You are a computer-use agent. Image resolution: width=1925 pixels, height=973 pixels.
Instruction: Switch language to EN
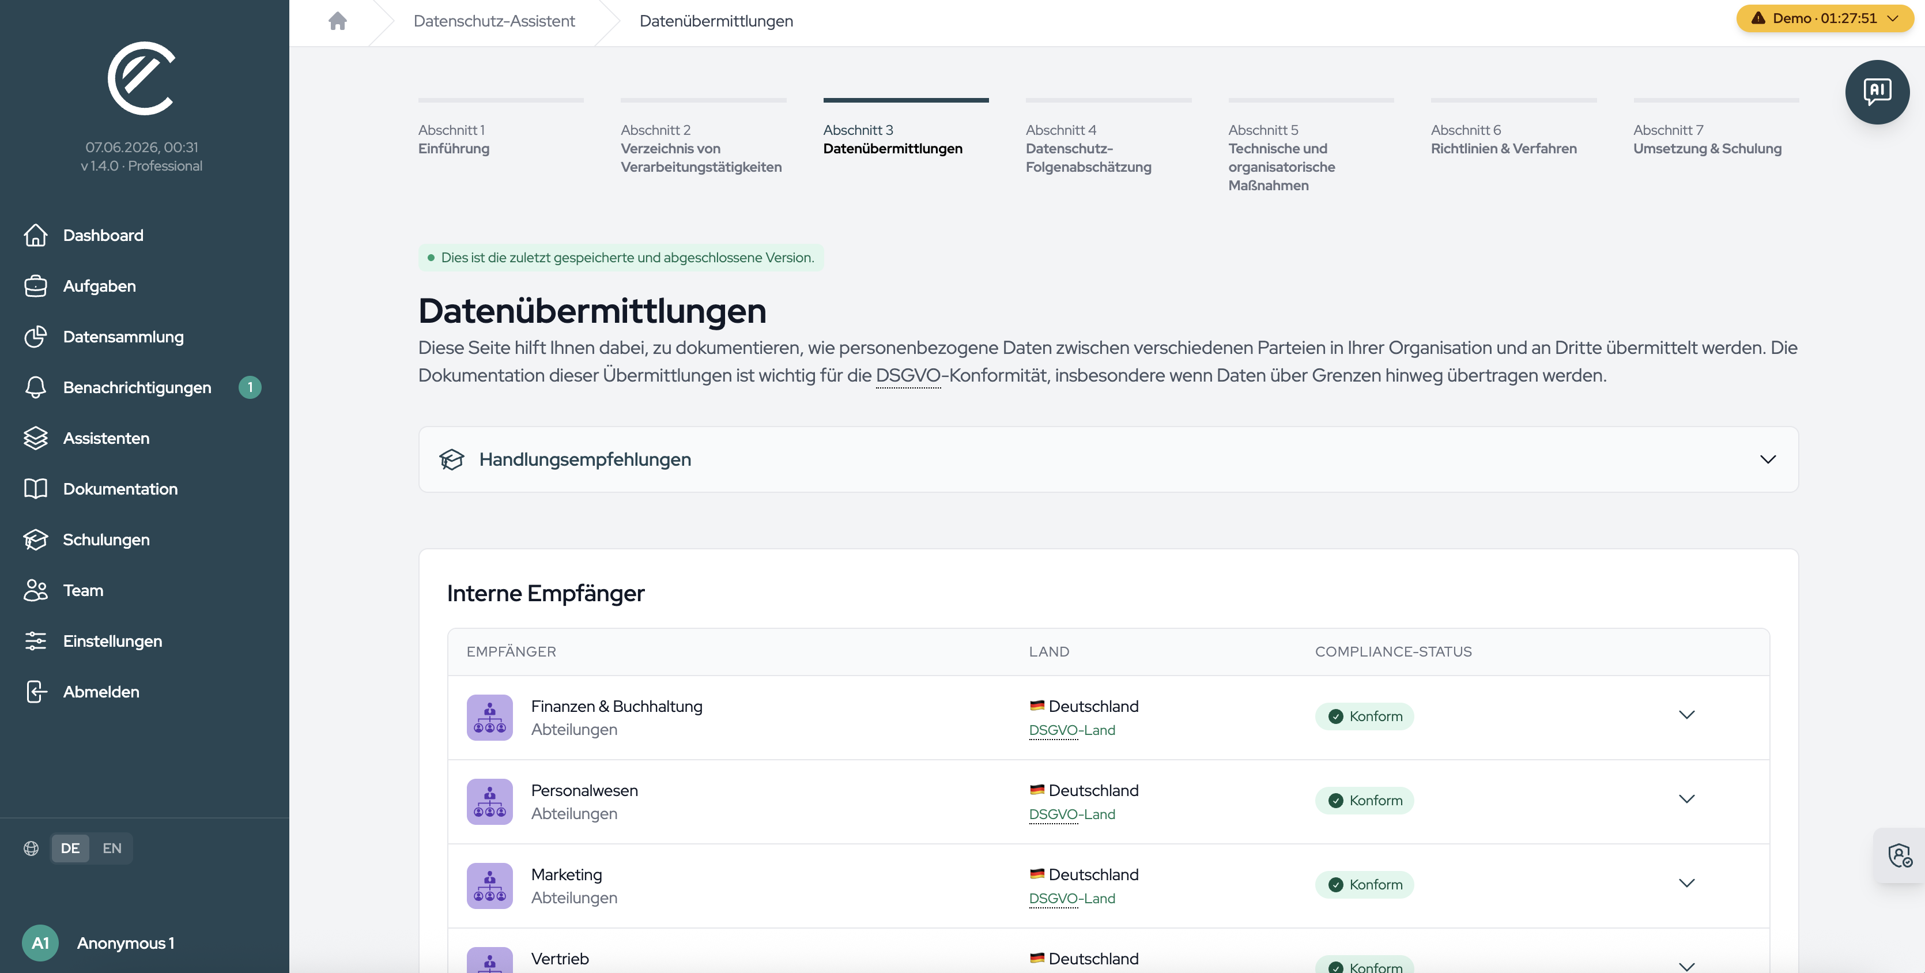click(x=112, y=848)
